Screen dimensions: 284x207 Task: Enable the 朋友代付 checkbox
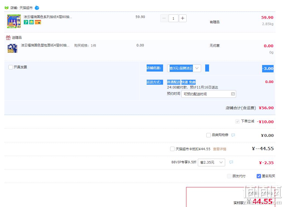pyautogui.click(x=229, y=176)
